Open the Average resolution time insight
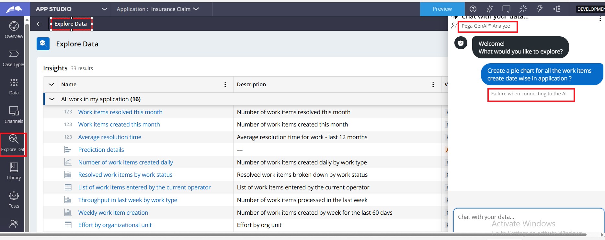 pos(109,137)
